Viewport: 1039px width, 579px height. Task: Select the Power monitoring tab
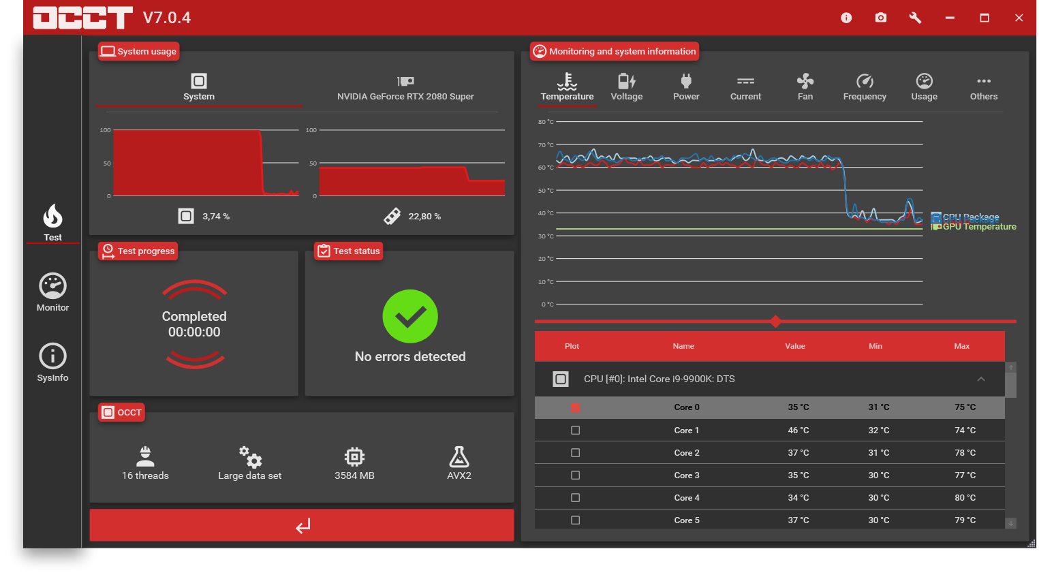point(686,88)
